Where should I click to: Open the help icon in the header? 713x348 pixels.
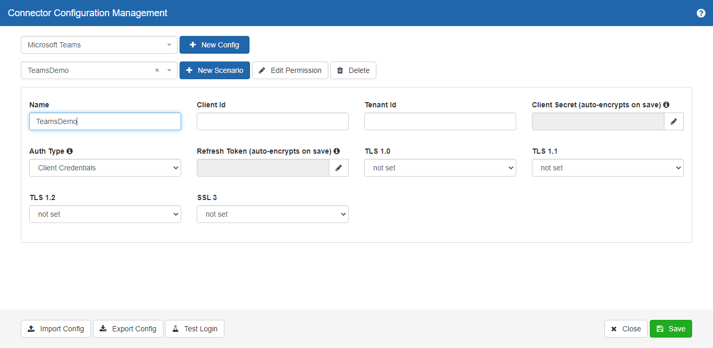[700, 13]
